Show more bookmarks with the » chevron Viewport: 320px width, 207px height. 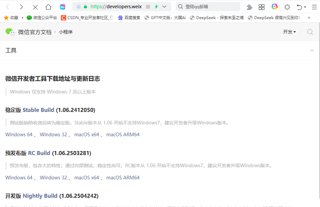coord(309,18)
